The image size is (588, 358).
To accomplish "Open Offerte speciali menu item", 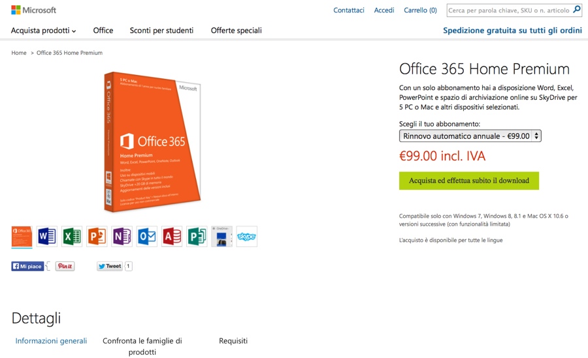I will point(237,31).
